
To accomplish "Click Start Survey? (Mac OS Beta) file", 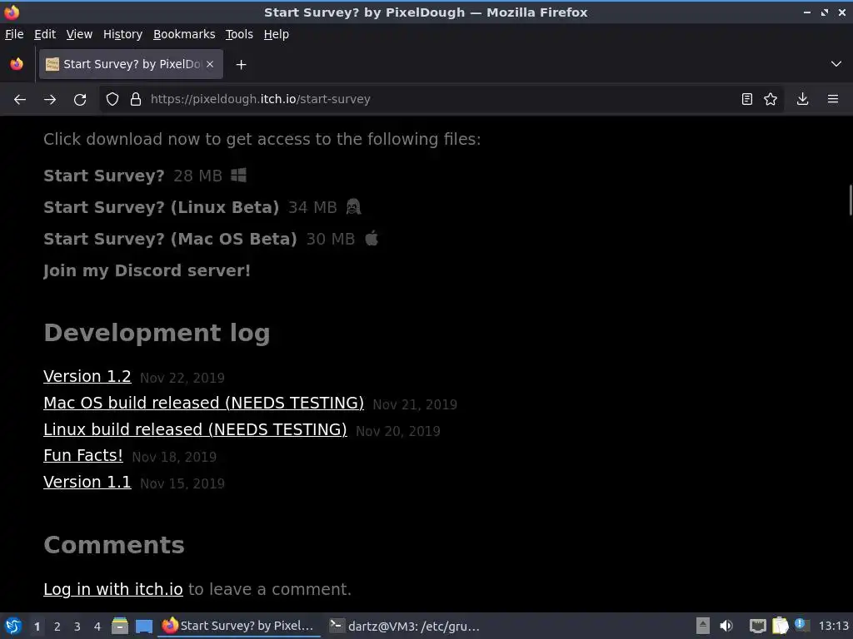I will pos(170,239).
